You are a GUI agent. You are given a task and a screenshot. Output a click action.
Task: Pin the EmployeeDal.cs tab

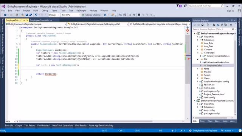tap(24, 20)
